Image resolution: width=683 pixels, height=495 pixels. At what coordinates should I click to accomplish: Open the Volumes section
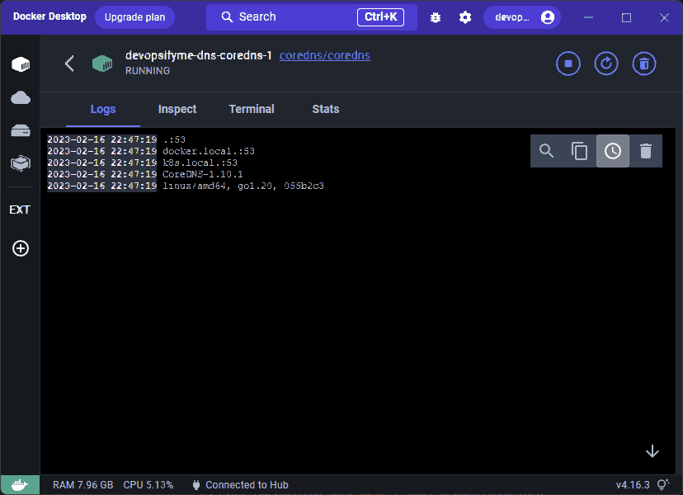pos(20,130)
